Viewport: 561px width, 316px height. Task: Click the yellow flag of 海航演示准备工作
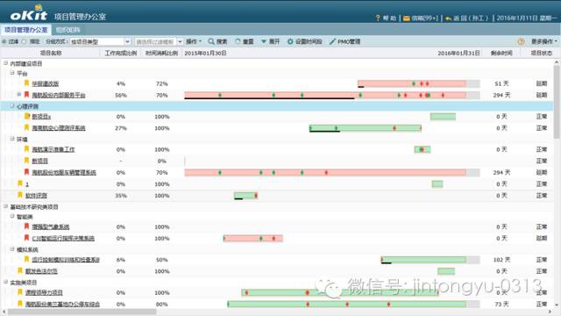[26, 149]
